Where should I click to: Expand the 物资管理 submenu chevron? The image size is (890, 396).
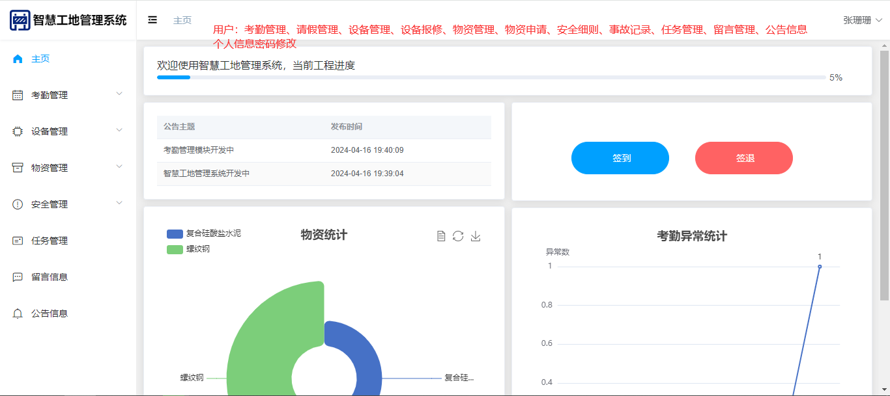point(119,167)
